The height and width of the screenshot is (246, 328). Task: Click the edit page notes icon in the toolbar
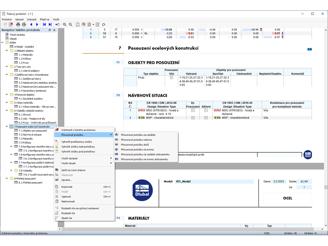pyautogui.click(x=98, y=25)
